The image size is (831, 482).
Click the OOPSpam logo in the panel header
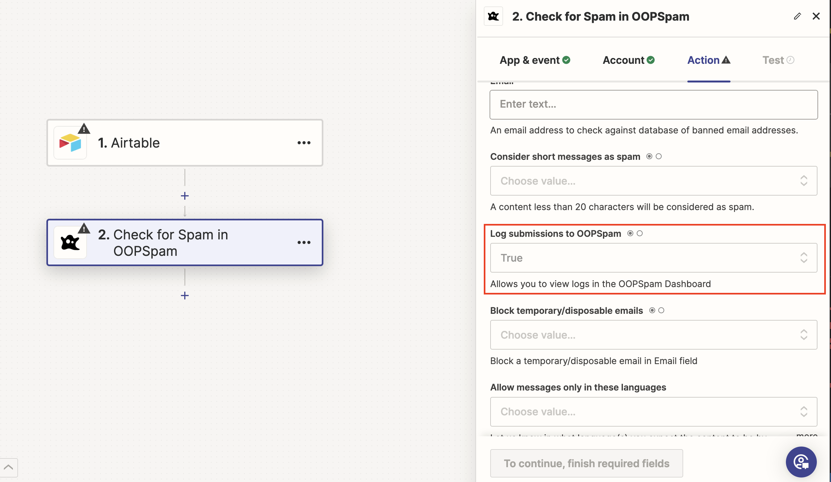pyautogui.click(x=493, y=16)
